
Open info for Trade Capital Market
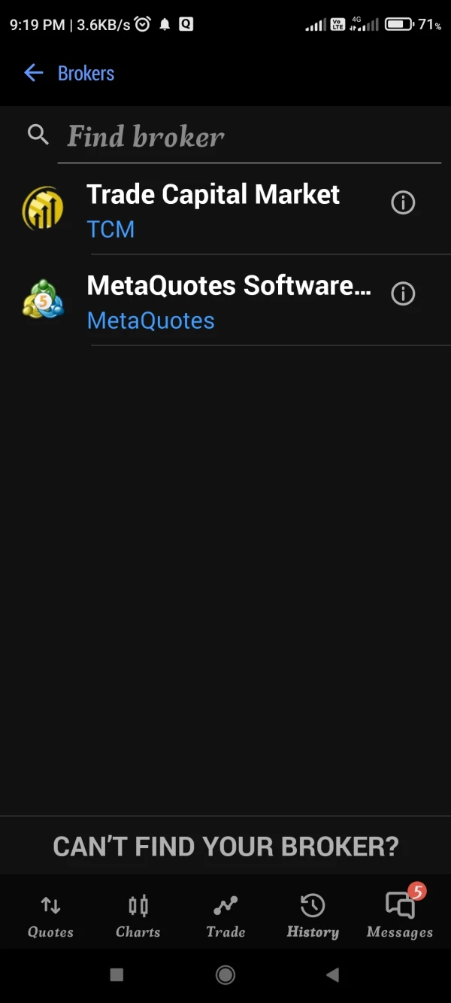pos(403,202)
